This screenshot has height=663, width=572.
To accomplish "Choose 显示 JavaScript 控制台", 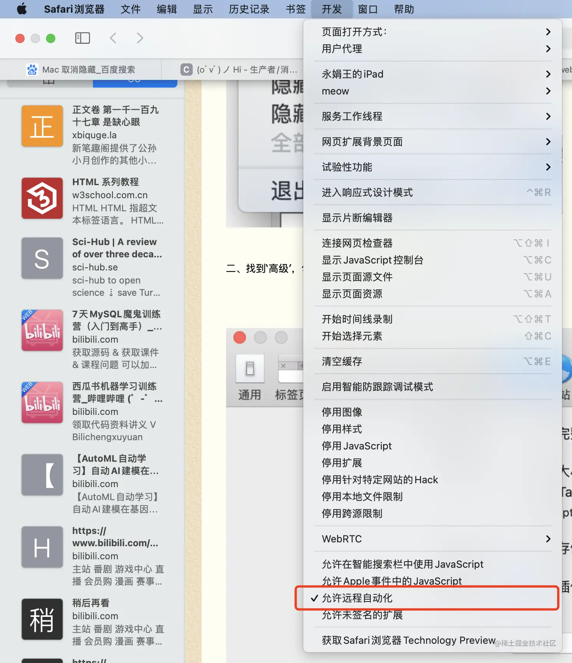I will [433, 260].
